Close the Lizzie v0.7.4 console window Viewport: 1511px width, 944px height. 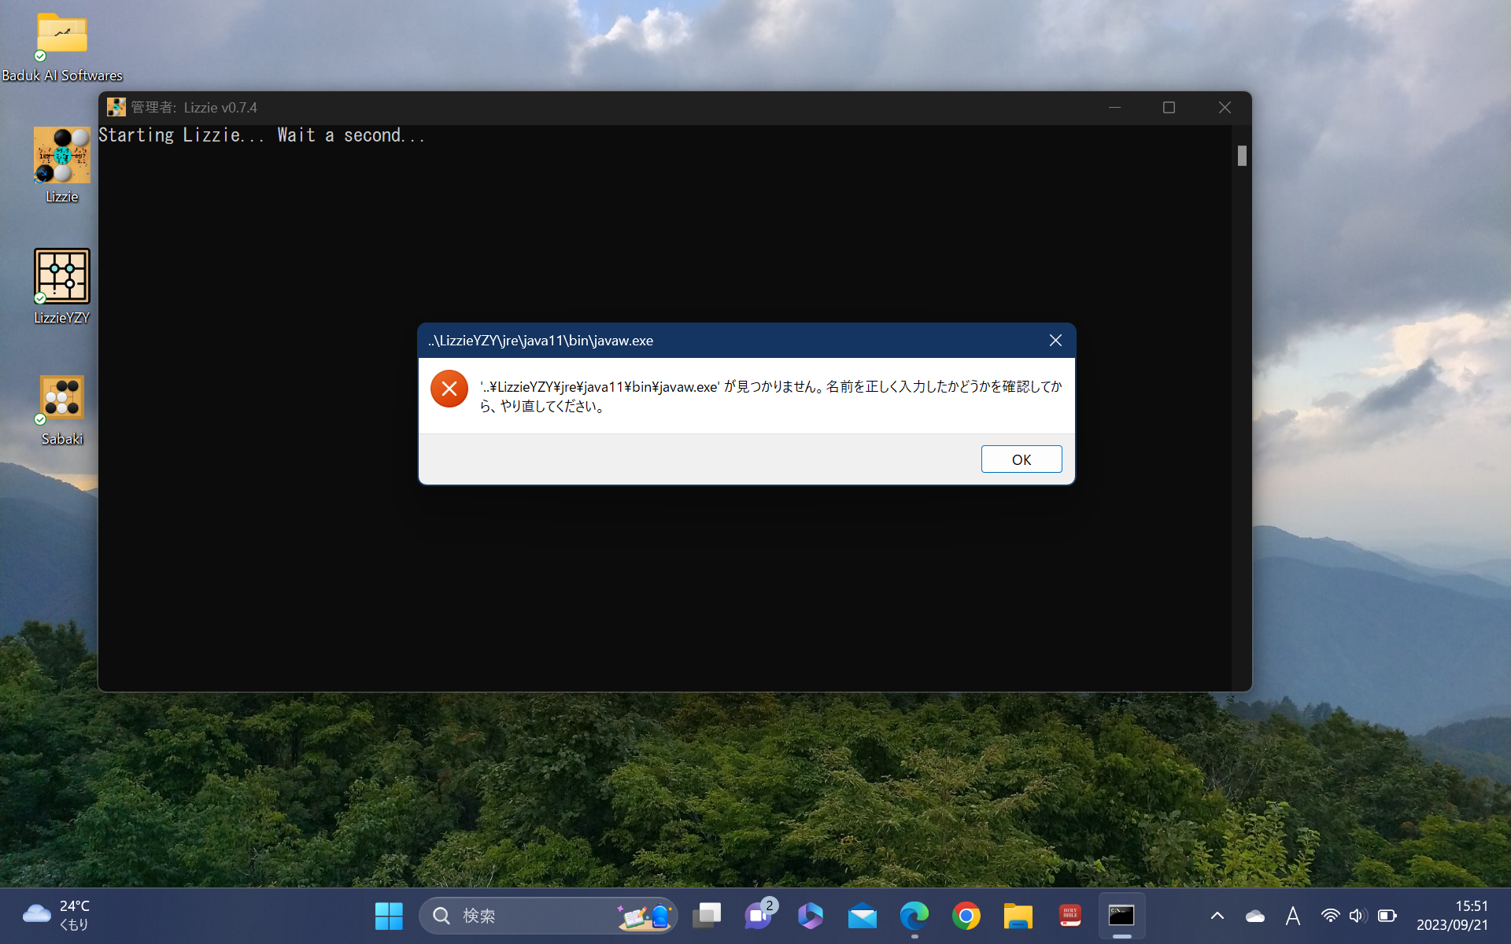coord(1225,107)
